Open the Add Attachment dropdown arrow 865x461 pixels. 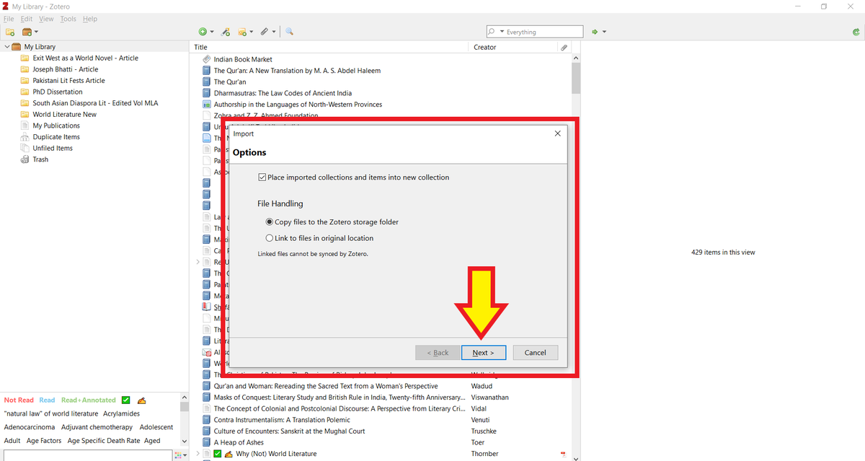(274, 32)
